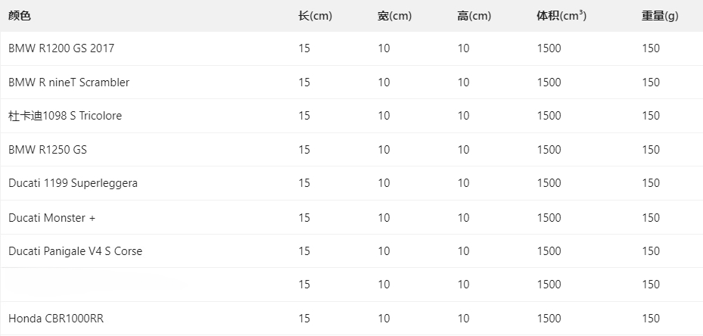Select the BMW R1250 GS cell
This screenshot has height=336, width=703.
[48, 150]
